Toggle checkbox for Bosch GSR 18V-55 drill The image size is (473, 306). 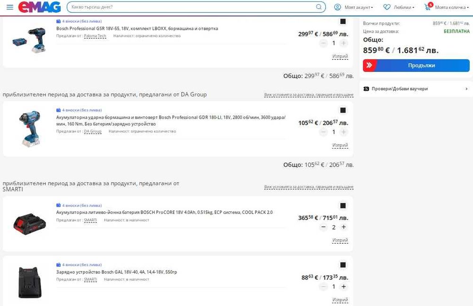click(343, 21)
